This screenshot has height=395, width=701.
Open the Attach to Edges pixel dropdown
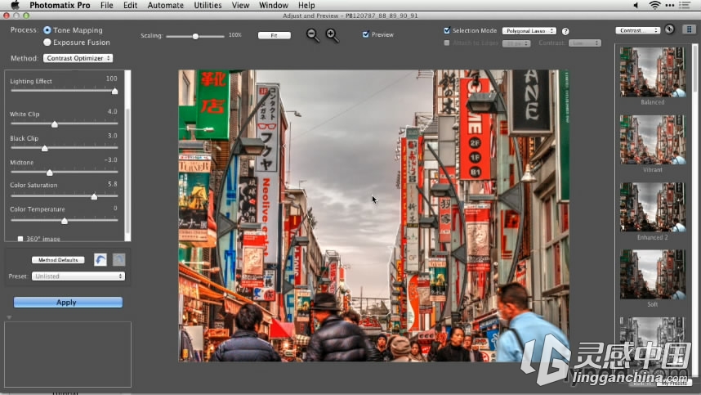pyautogui.click(x=516, y=43)
